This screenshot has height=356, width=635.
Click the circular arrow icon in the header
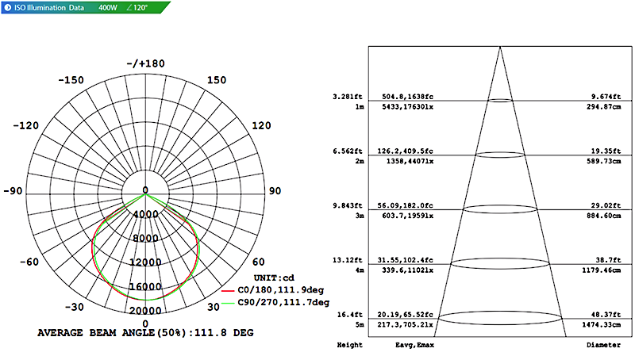(7, 7)
